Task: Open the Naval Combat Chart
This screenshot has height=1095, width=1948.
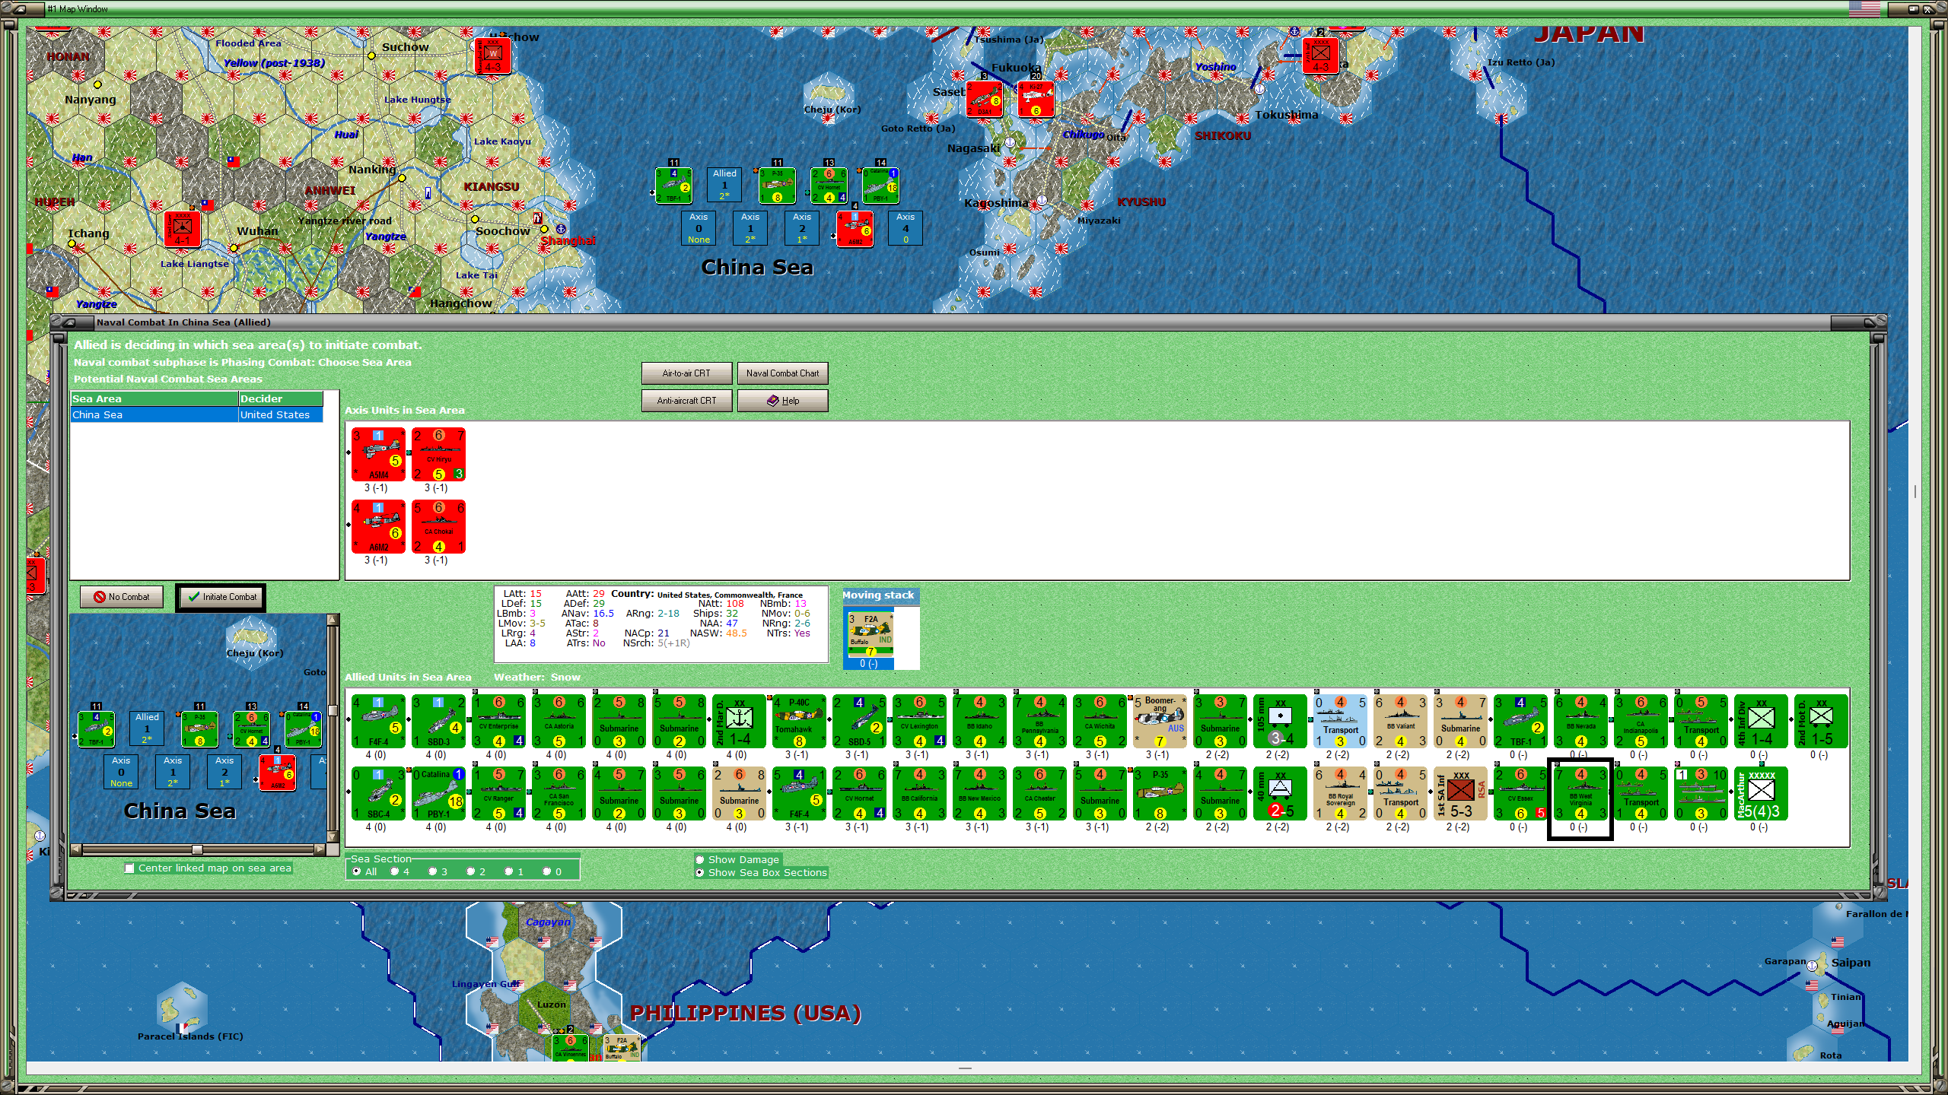Action: click(x=782, y=373)
